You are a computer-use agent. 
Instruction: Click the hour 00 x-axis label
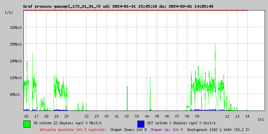pos(107,116)
